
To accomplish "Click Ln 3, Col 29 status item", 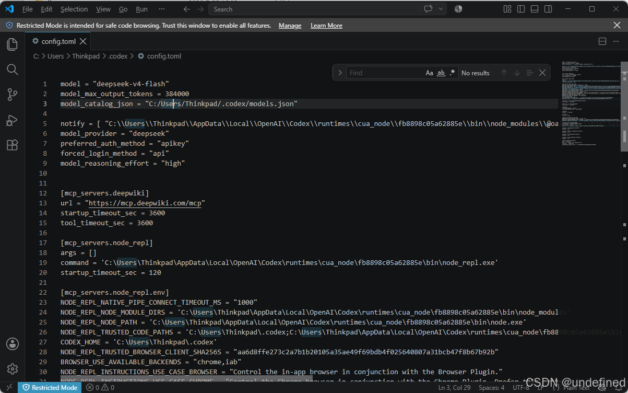I will click(455, 388).
